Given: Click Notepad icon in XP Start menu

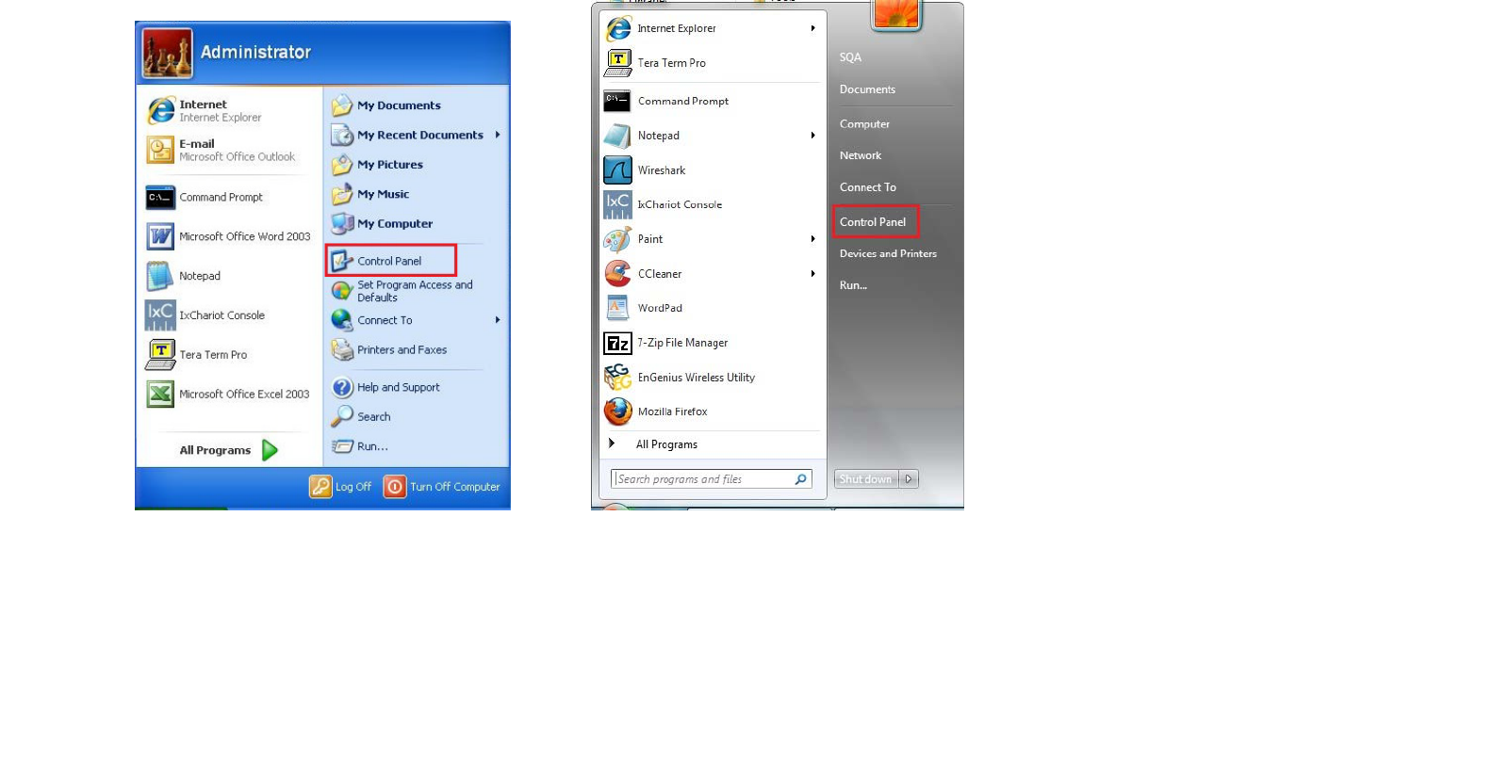Looking at the screenshot, I should [x=160, y=276].
